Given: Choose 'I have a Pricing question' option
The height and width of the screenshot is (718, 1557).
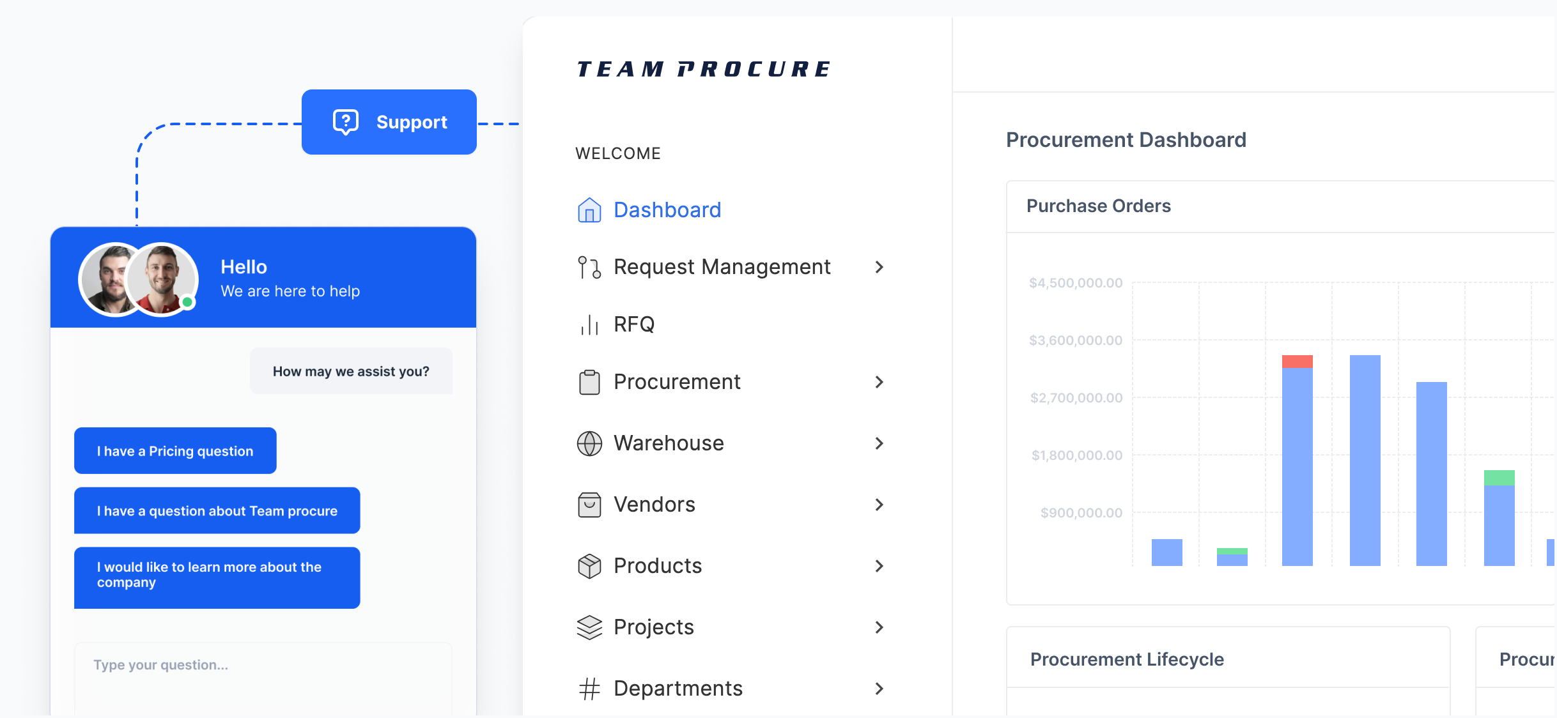Looking at the screenshot, I should click(174, 450).
